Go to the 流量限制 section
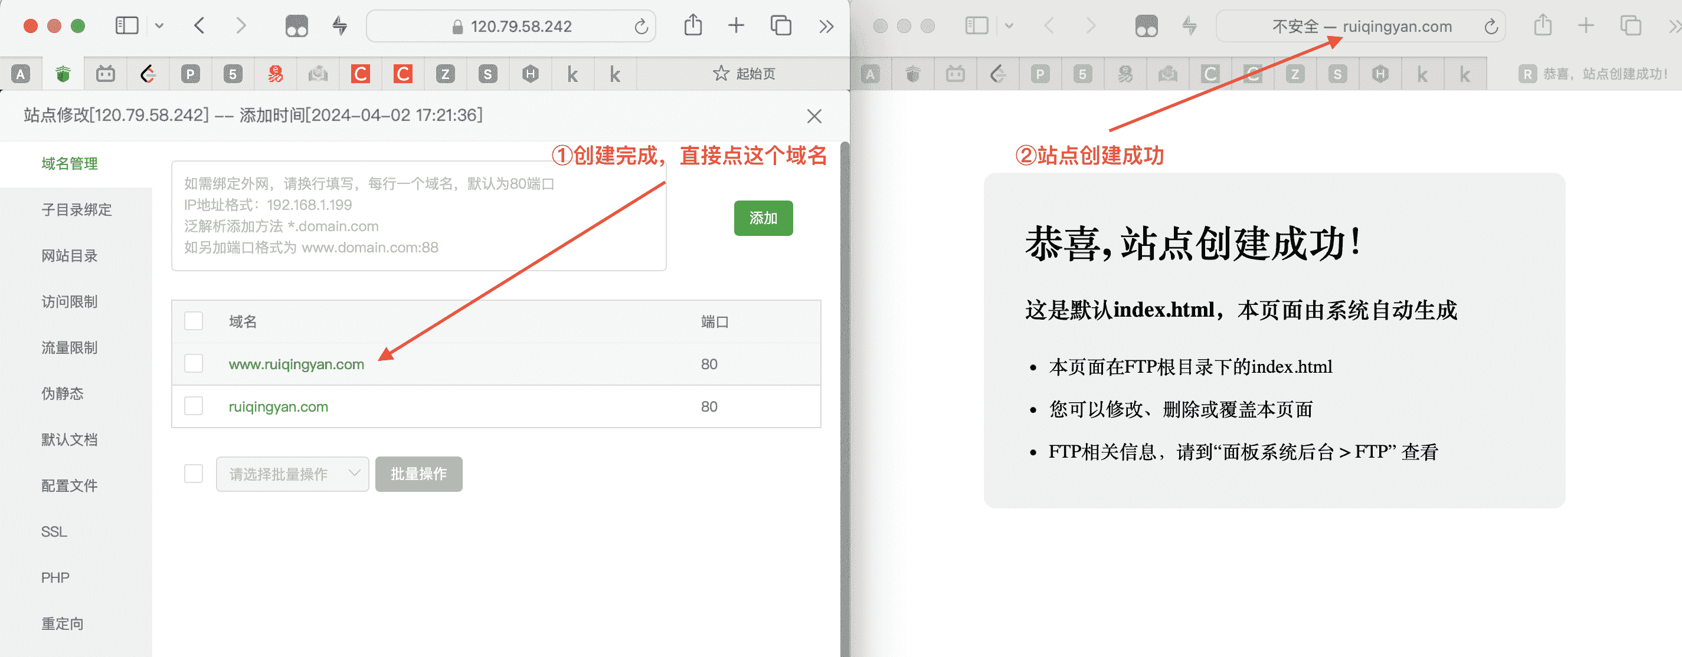Viewport: 1682px width, 657px height. [x=70, y=348]
